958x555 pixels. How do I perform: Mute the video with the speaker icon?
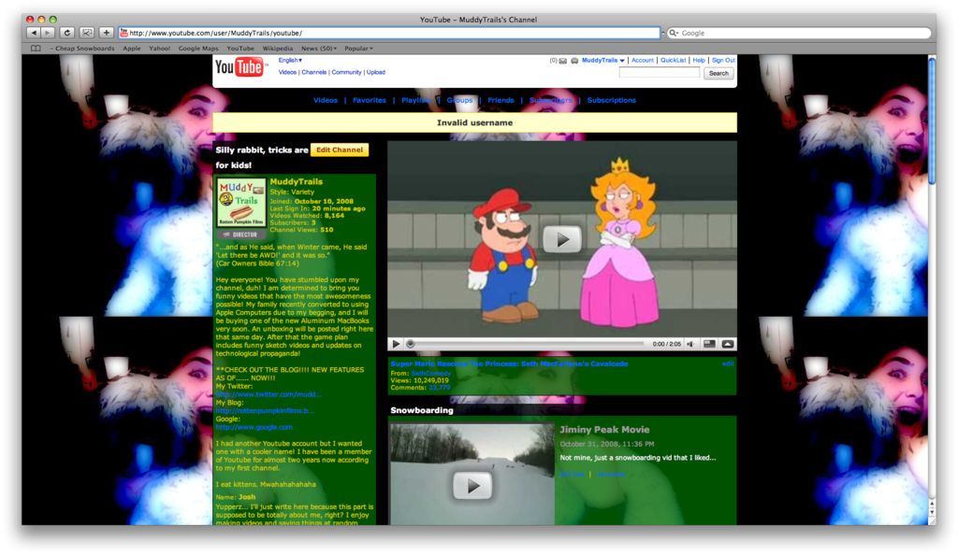pyautogui.click(x=690, y=344)
